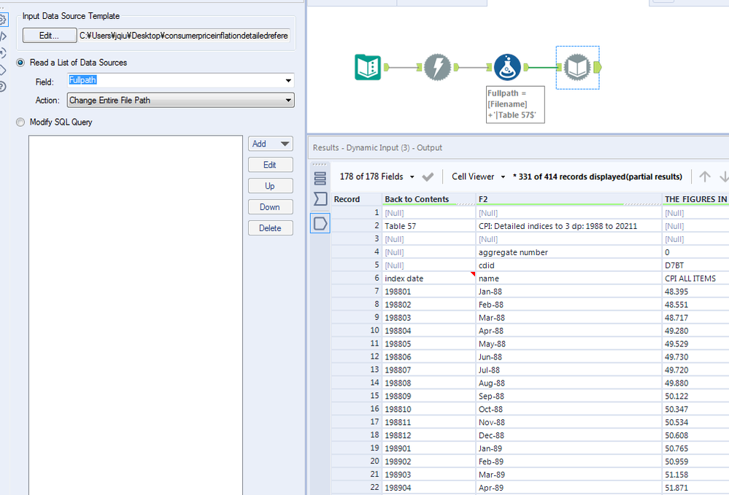Select the Record column header
The height and width of the screenshot is (495, 729).
click(357, 199)
